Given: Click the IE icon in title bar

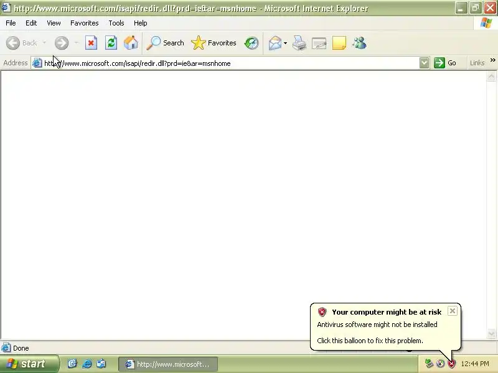Looking at the screenshot, I should (x=6, y=7).
